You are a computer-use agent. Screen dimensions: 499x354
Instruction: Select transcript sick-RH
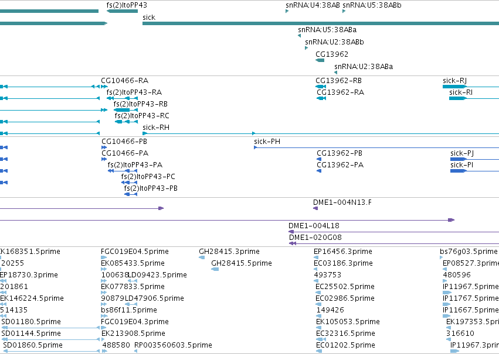tap(156, 128)
